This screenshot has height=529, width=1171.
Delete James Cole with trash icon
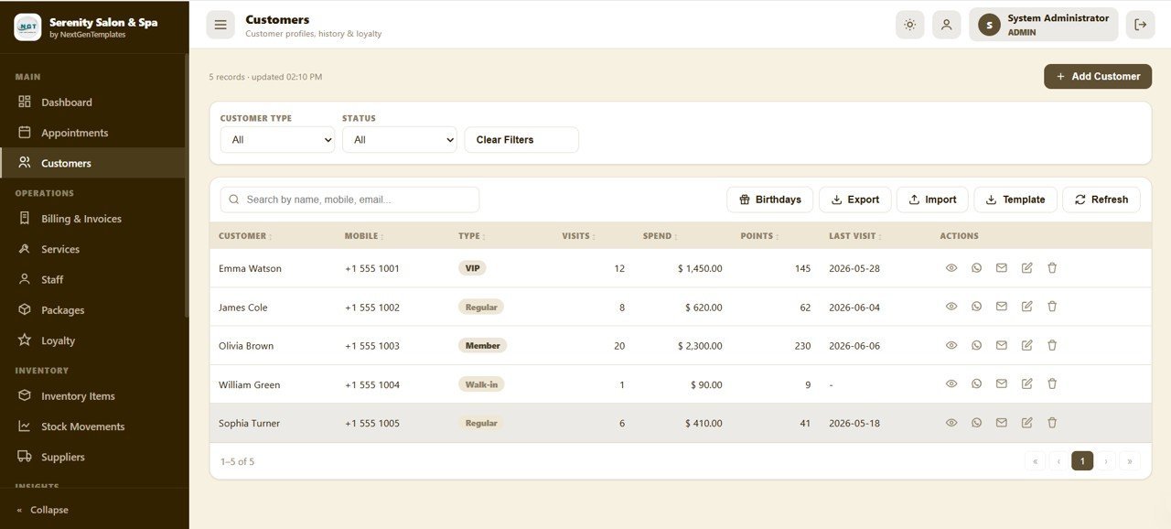(x=1052, y=307)
